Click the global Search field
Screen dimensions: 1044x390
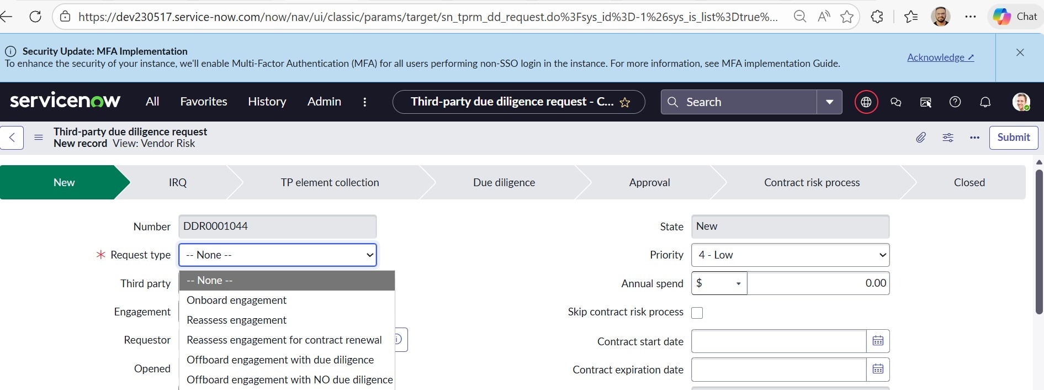point(739,102)
